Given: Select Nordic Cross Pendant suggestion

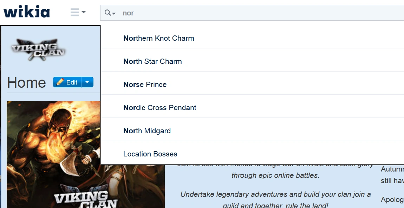Looking at the screenshot, I should pyautogui.click(x=160, y=108).
